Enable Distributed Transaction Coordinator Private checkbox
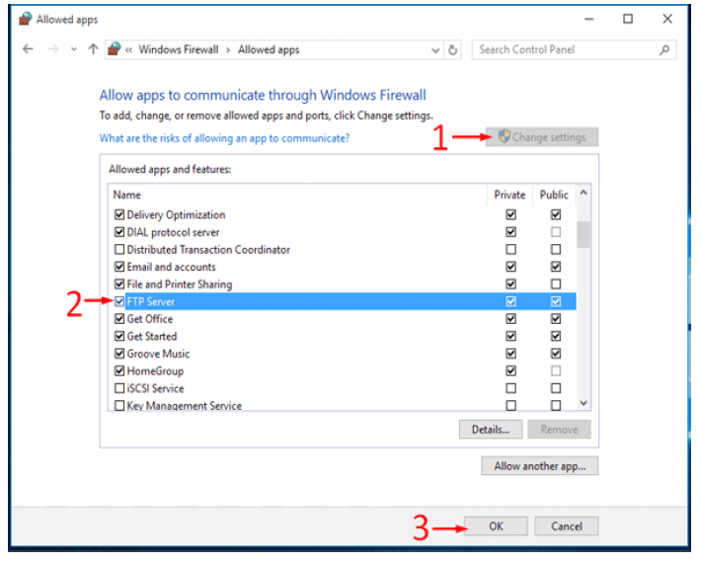This screenshot has width=701, height=564. (511, 249)
